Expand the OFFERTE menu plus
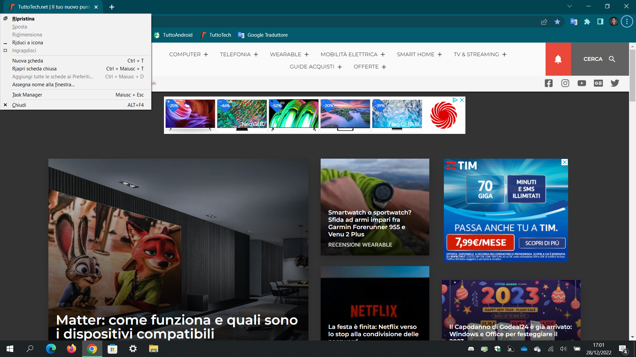This screenshot has width=636, height=357. pos(384,67)
